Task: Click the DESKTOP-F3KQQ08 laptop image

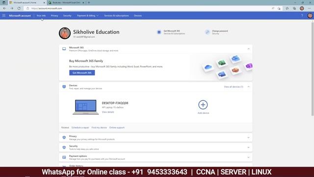Action: 86,107
